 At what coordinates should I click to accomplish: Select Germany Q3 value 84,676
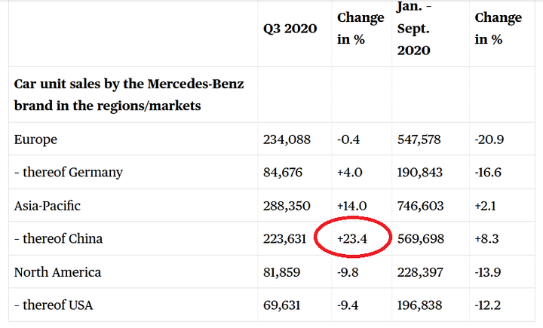click(283, 172)
